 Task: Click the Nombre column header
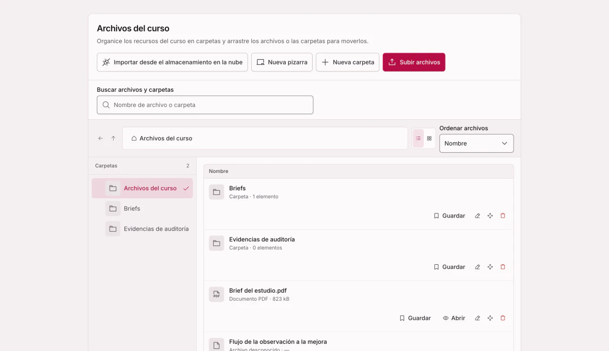219,171
